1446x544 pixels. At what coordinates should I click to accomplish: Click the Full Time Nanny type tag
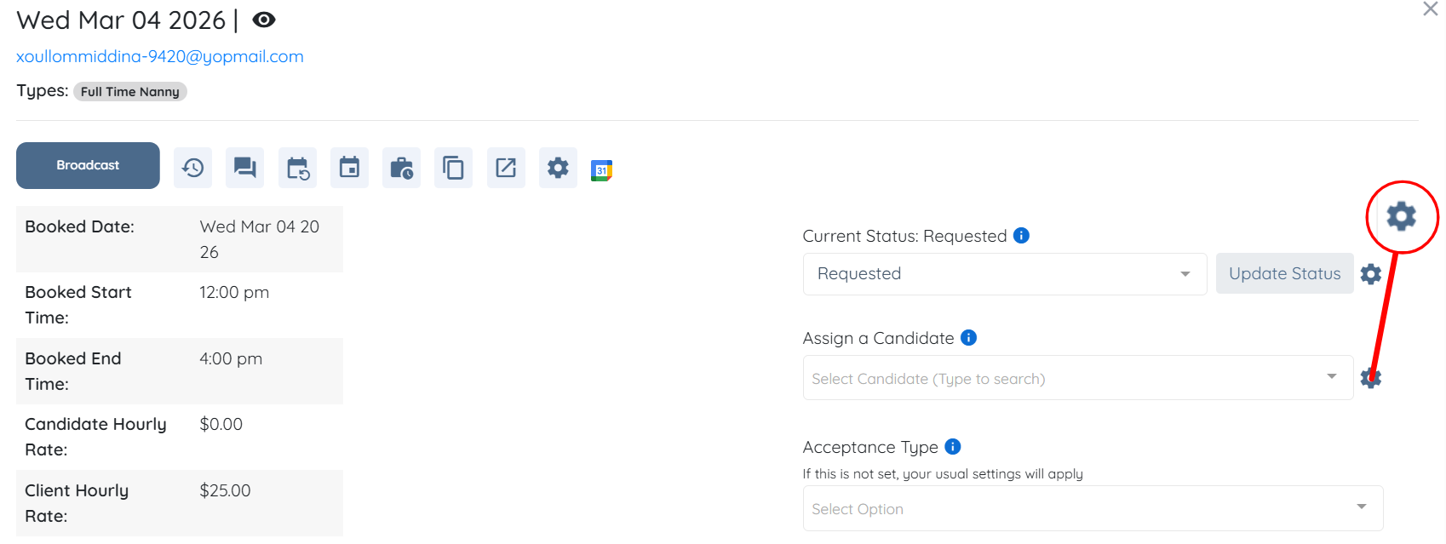pos(130,92)
